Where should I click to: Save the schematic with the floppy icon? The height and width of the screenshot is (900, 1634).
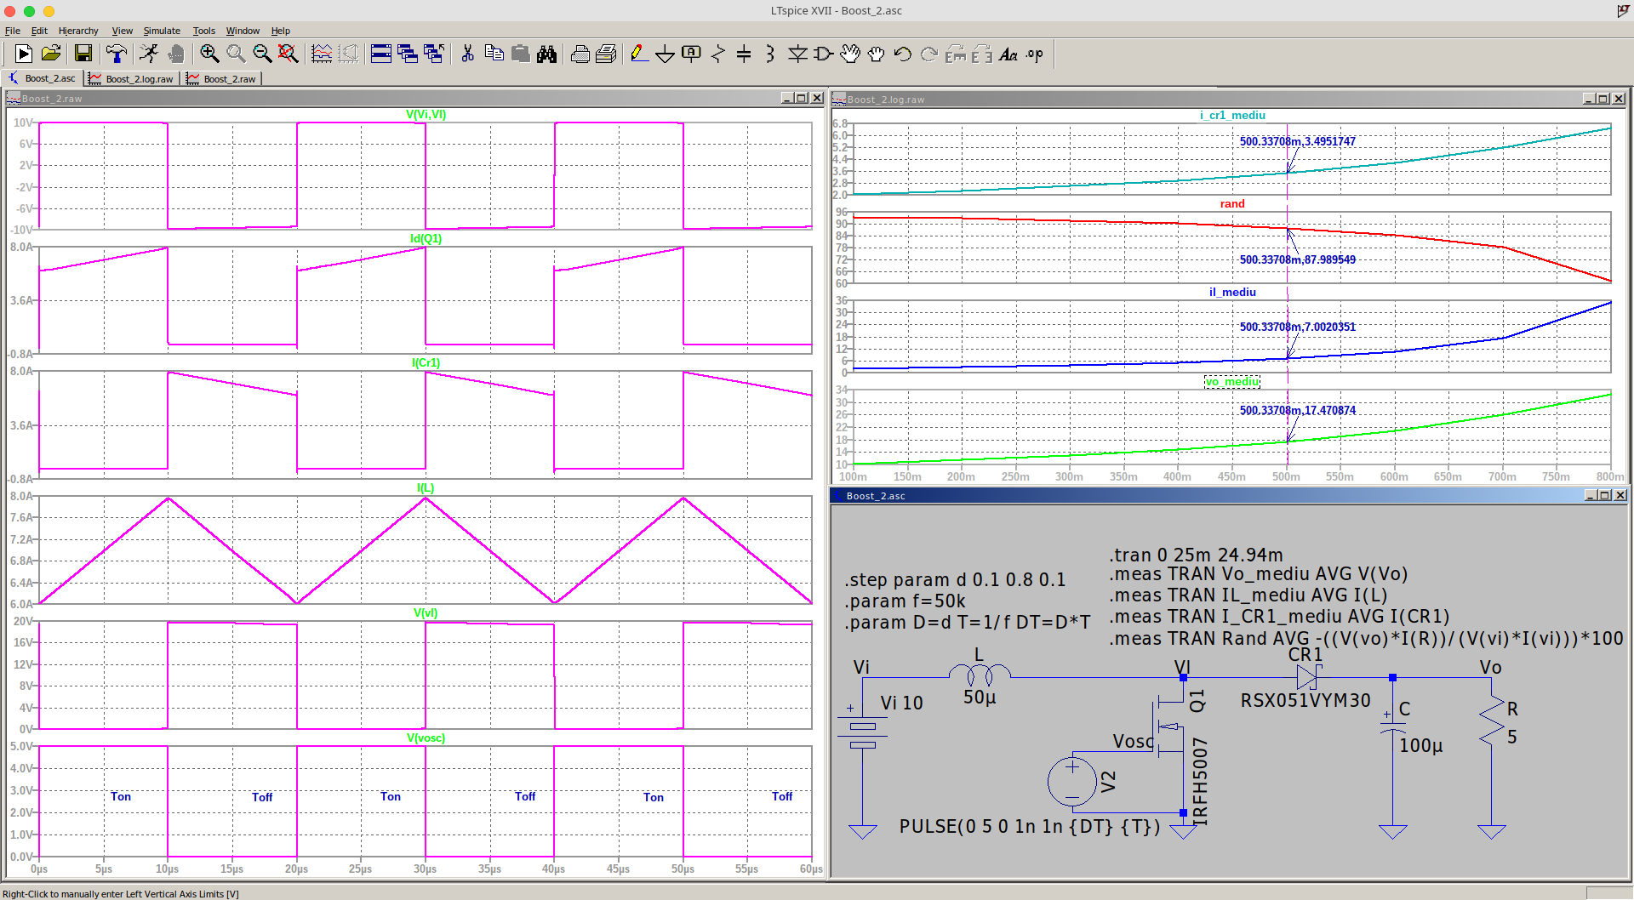pos(83,54)
